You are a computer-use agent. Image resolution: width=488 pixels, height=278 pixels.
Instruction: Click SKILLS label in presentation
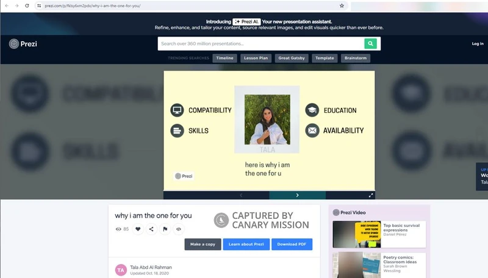[199, 130]
